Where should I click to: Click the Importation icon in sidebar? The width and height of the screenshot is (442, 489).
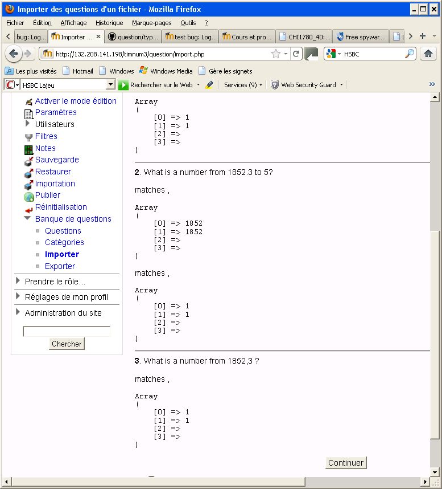28,185
